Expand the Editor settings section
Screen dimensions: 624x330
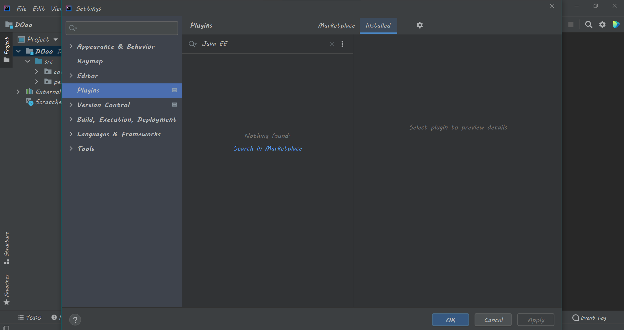coord(71,76)
